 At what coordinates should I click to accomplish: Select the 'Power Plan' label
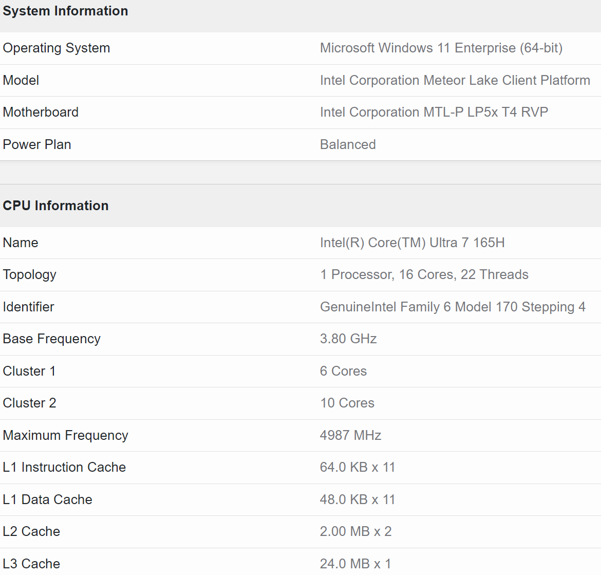37,144
